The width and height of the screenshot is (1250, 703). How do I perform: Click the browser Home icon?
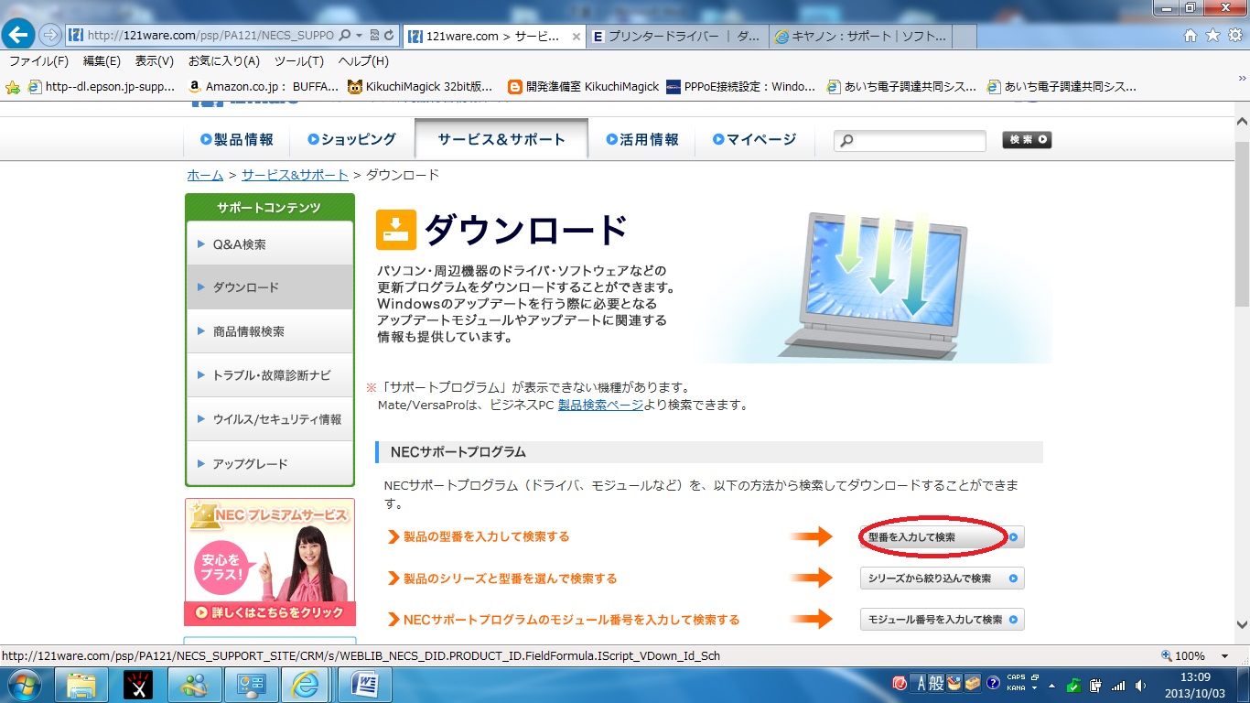(x=1191, y=36)
